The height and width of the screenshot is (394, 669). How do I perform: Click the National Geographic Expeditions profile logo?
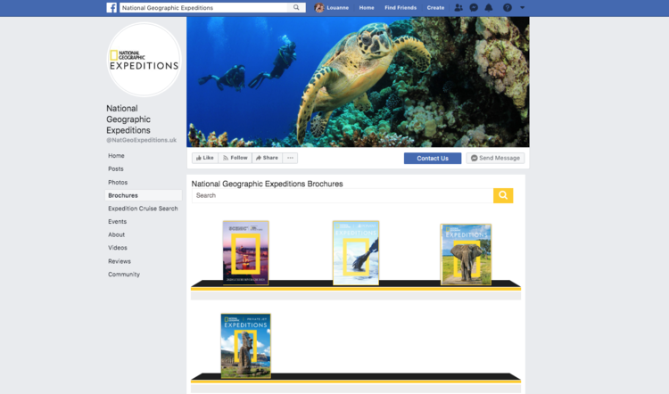point(144,60)
